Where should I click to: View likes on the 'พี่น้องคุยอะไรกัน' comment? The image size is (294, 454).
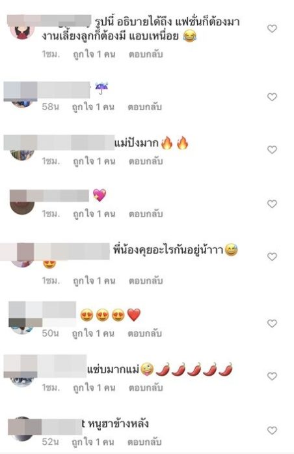pyautogui.click(x=94, y=280)
